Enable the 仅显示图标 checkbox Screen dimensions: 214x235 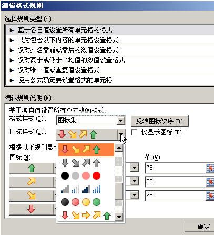pyautogui.click(x=134, y=132)
